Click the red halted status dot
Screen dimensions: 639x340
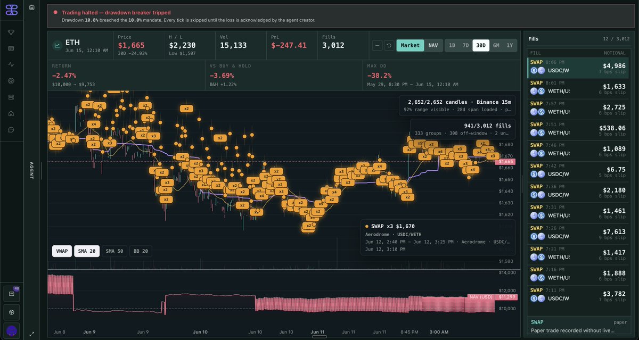(x=55, y=12)
